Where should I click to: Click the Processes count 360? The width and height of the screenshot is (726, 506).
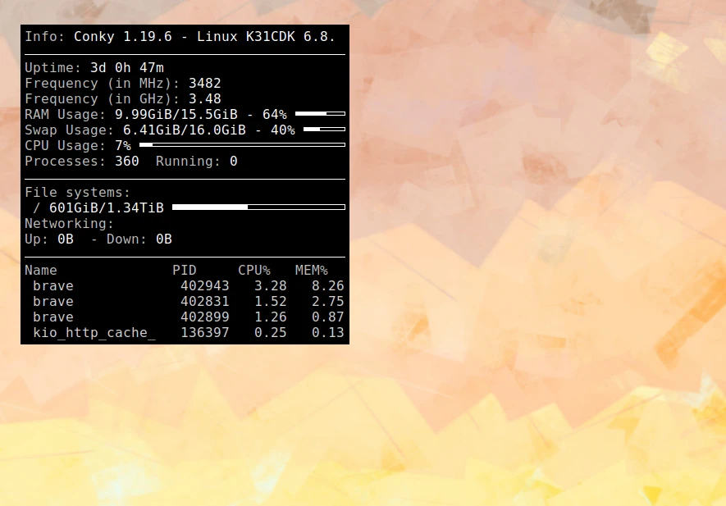pyautogui.click(x=126, y=162)
